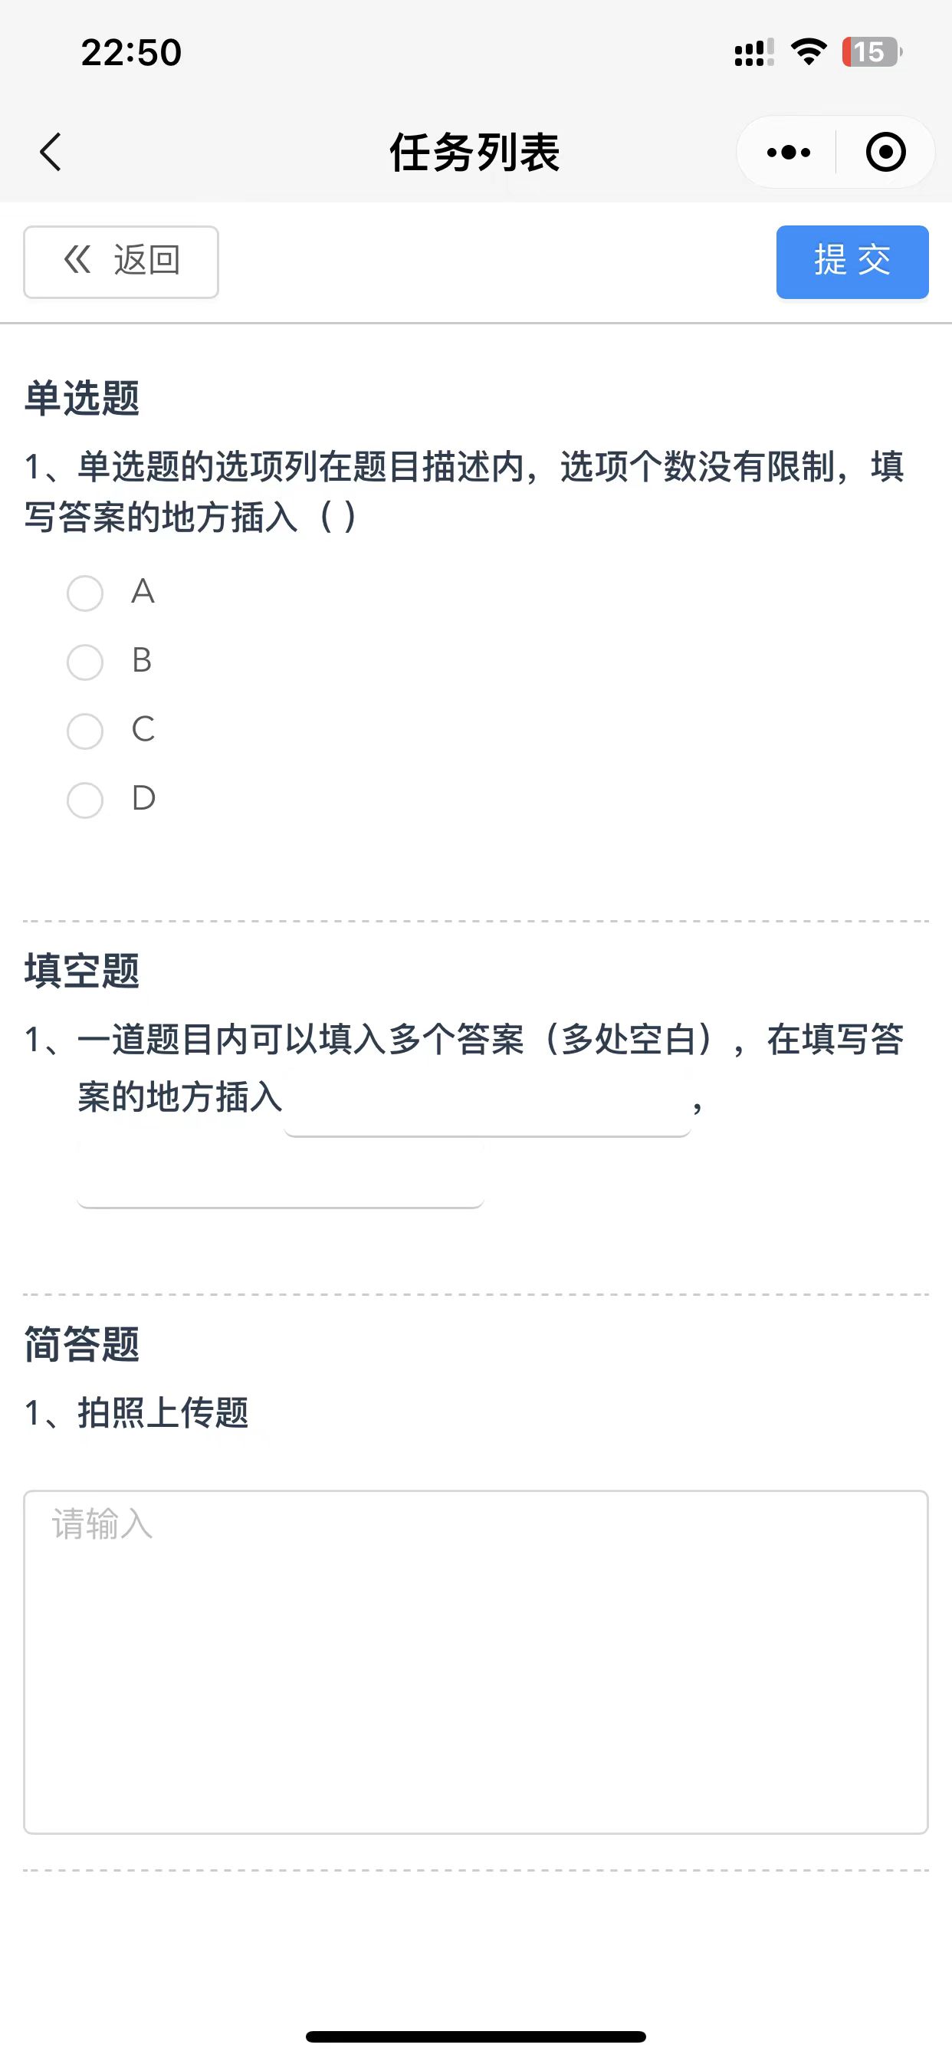Tap the circular close mini program icon
The image size is (952, 2061).
[885, 152]
